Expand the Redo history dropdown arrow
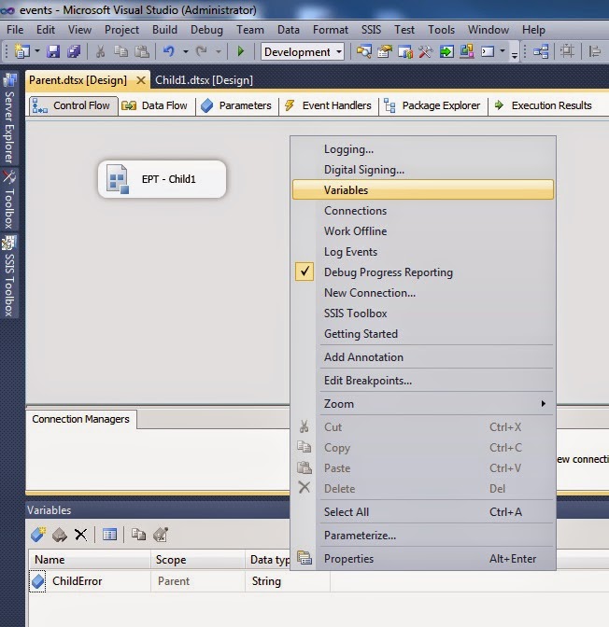This screenshot has width=609, height=627. point(219,51)
